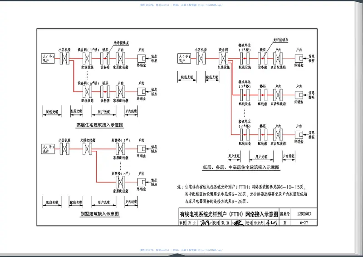Click the 设备间 symbol in low-rise diagram
The height and width of the screenshot is (257, 363).
point(223,59)
